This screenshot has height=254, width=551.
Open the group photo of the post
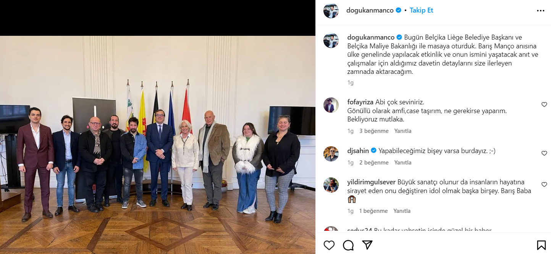tap(158, 145)
